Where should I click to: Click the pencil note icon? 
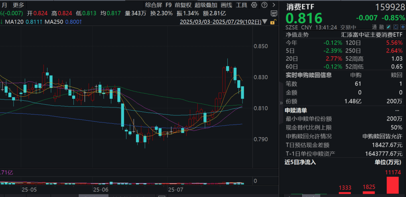388,27
